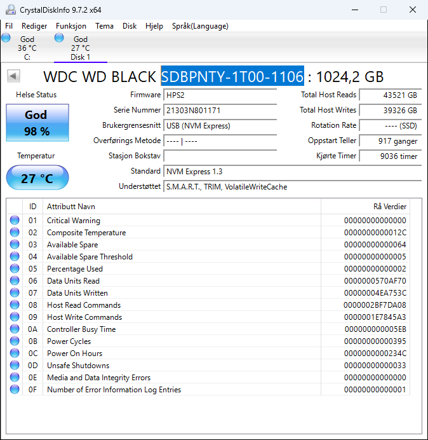Click status orb of Power On Hours row
Viewport: 428px width, 440px height.
tap(15, 353)
